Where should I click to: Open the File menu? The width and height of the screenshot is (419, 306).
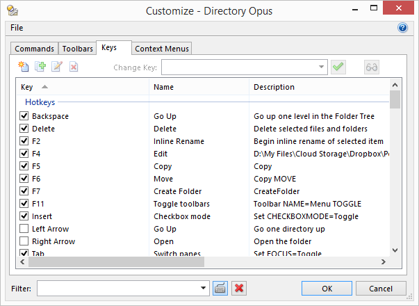click(x=17, y=28)
